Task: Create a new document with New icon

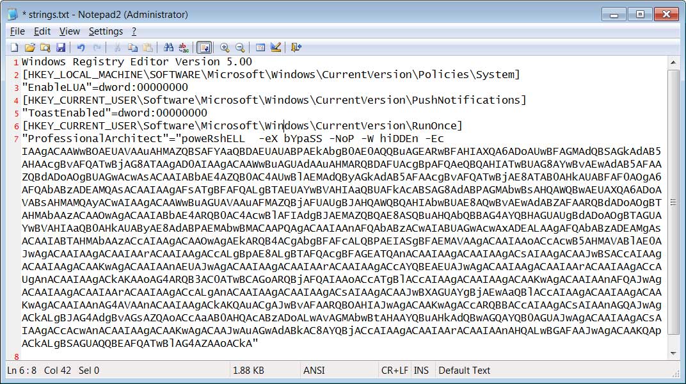Action: (x=15, y=47)
